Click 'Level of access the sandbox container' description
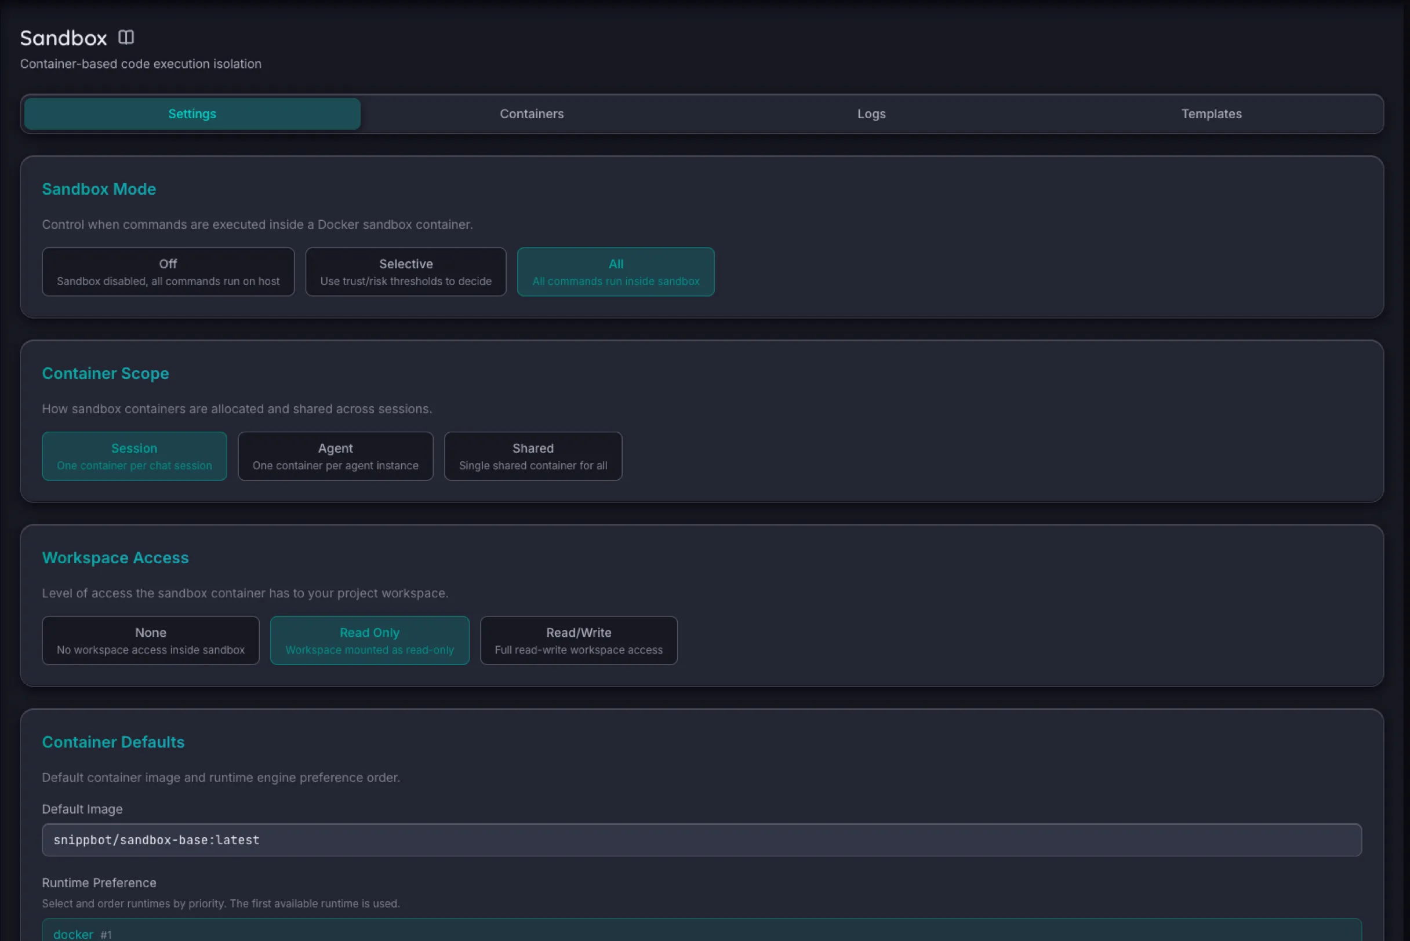The image size is (1410, 941). [245, 593]
